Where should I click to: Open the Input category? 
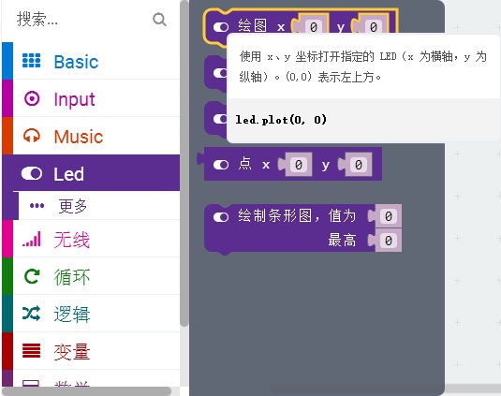91,98
